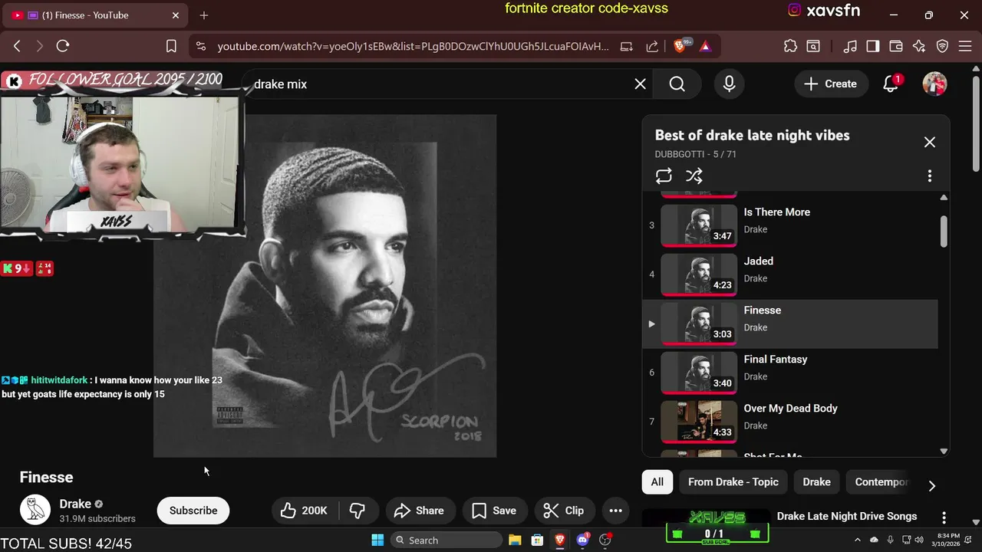Like the video with 200K likes
Screen dimensions: 982x552
304,511
